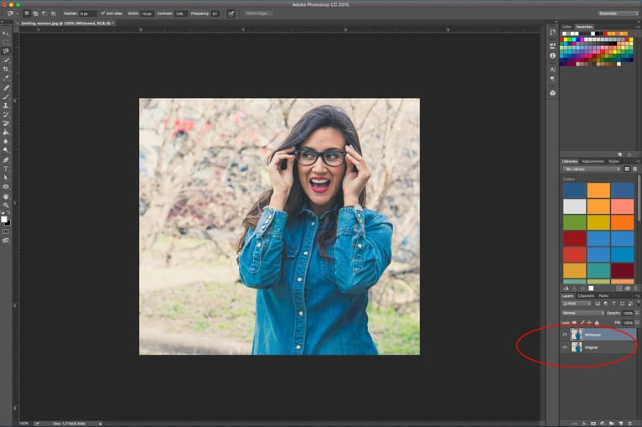The width and height of the screenshot is (642, 427).
Task: Toggle Quick Mask mode in the toolbox
Action: 6,232
